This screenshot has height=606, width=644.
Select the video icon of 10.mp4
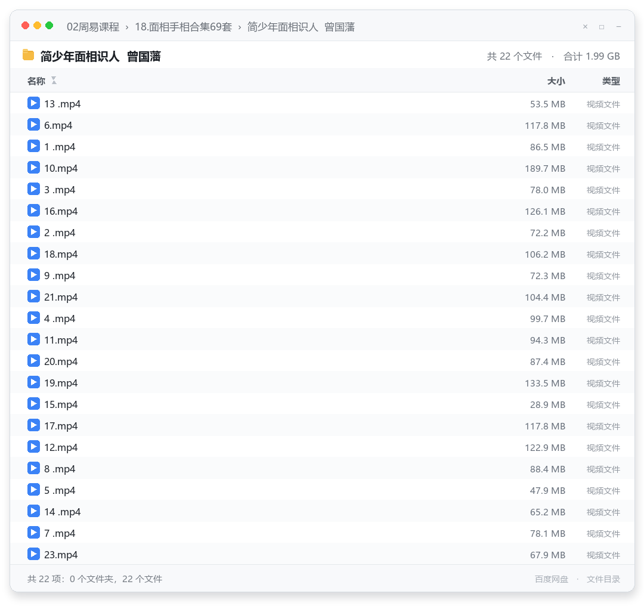33,168
